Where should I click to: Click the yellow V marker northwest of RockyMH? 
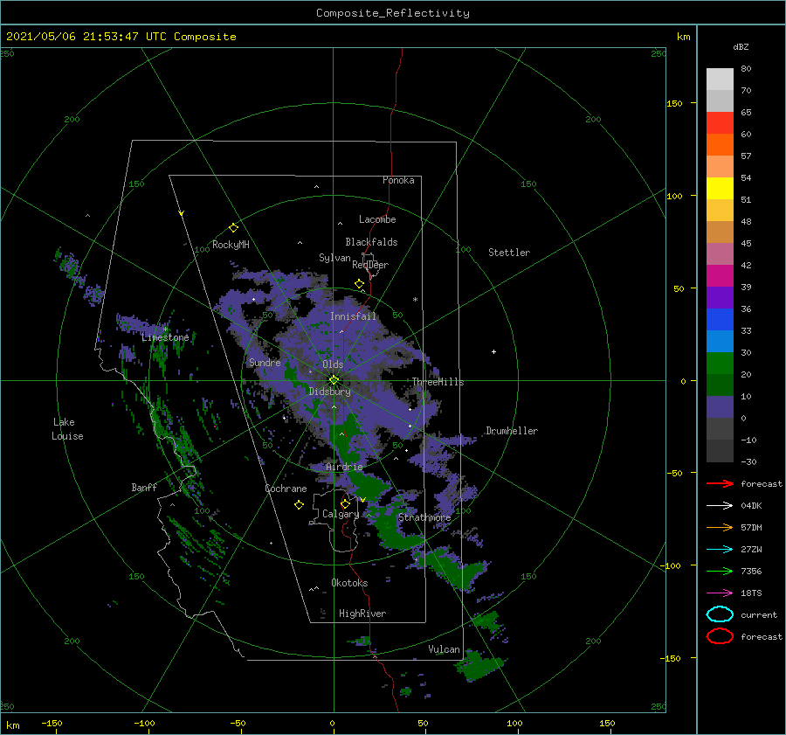click(x=182, y=213)
